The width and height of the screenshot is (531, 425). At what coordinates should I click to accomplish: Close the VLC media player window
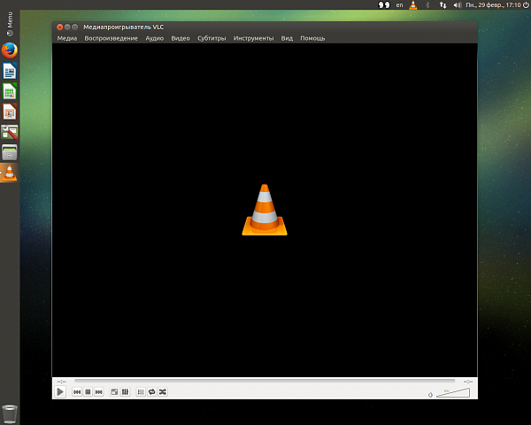(x=60, y=27)
